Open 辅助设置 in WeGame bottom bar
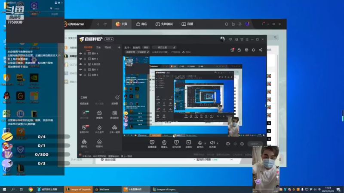The image size is (344, 193). (108, 160)
